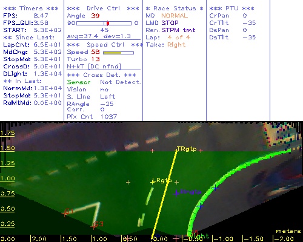Click the lower blue cross on green curve
Screen dimensions: 303x242
200,206
